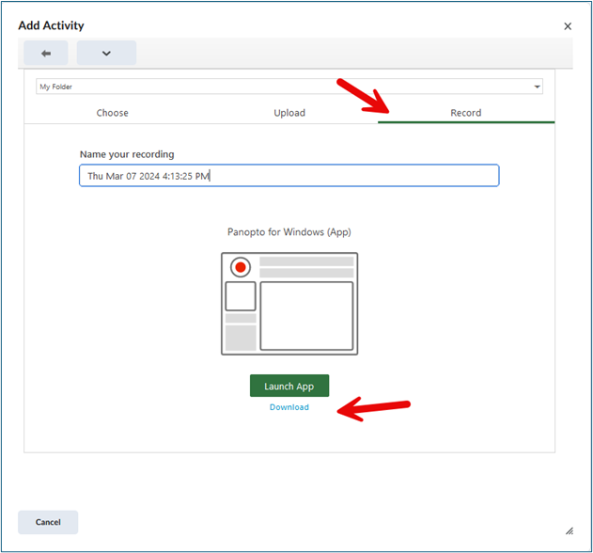
Task: Expand the folder list dropdown arrow
Action: 537,87
